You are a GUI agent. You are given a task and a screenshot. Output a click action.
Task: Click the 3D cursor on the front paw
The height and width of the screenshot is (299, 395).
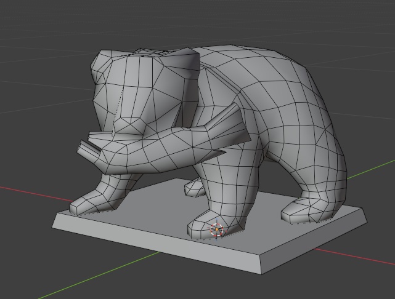pyautogui.click(x=217, y=229)
